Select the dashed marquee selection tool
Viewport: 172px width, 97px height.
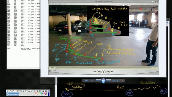(x=26, y=91)
